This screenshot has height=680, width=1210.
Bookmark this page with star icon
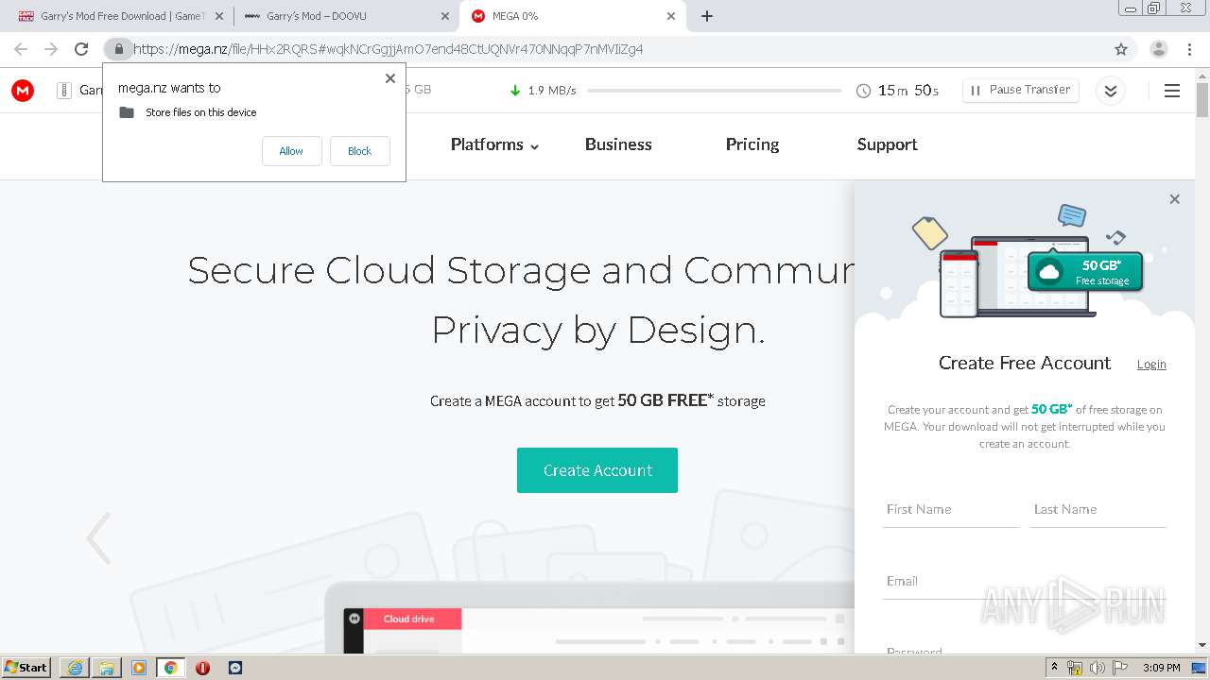point(1121,49)
